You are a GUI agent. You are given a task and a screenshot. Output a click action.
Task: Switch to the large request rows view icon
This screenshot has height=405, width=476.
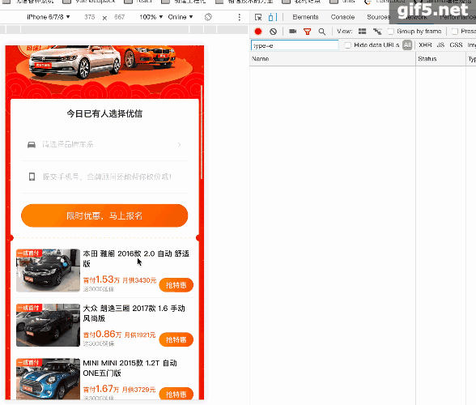362,32
